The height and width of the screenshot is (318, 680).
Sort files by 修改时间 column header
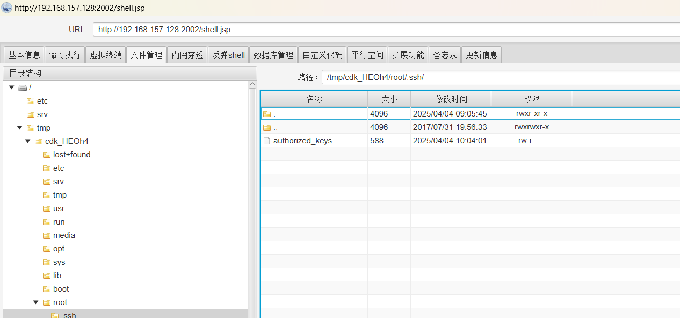451,99
